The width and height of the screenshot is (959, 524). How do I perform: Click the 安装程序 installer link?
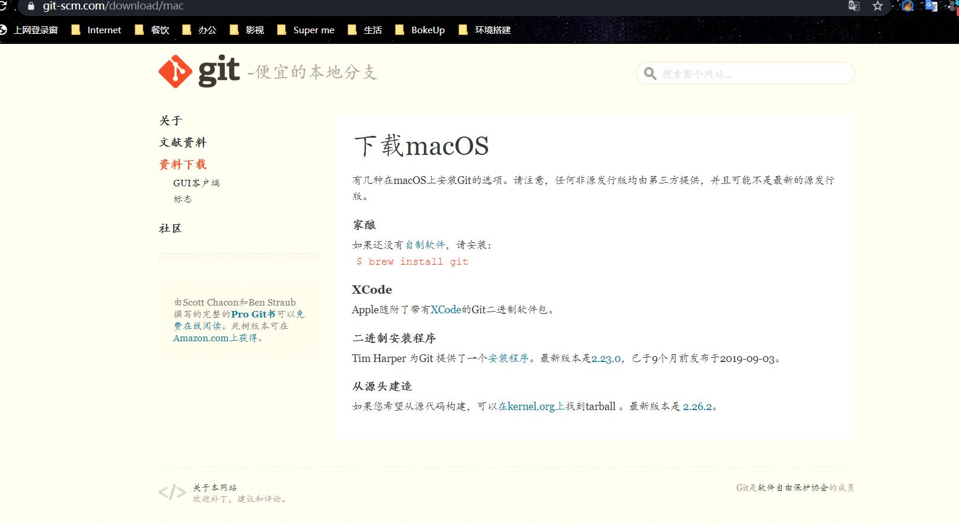(x=508, y=358)
